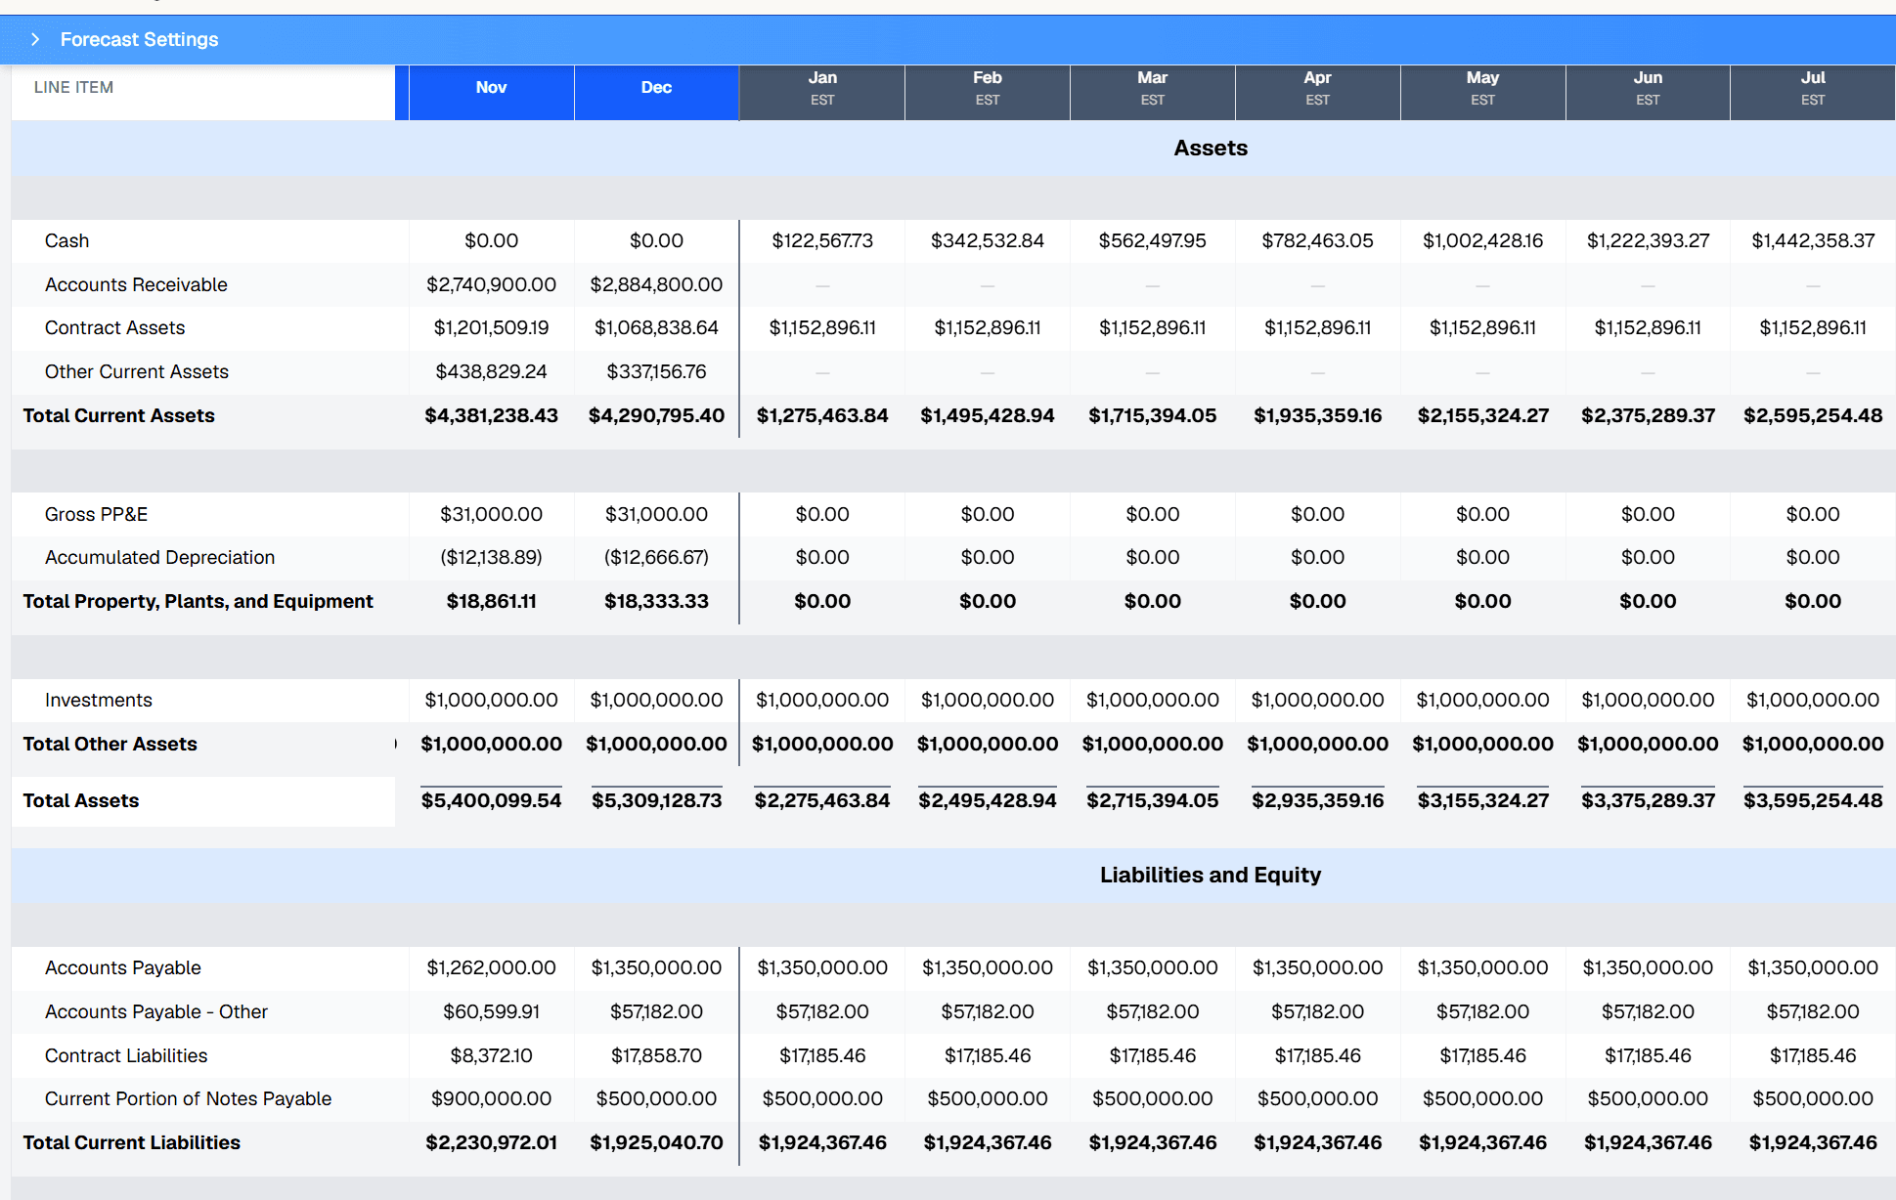
Task: Click Mar Total Current Assets $1,715,394.05
Action: (x=1153, y=415)
